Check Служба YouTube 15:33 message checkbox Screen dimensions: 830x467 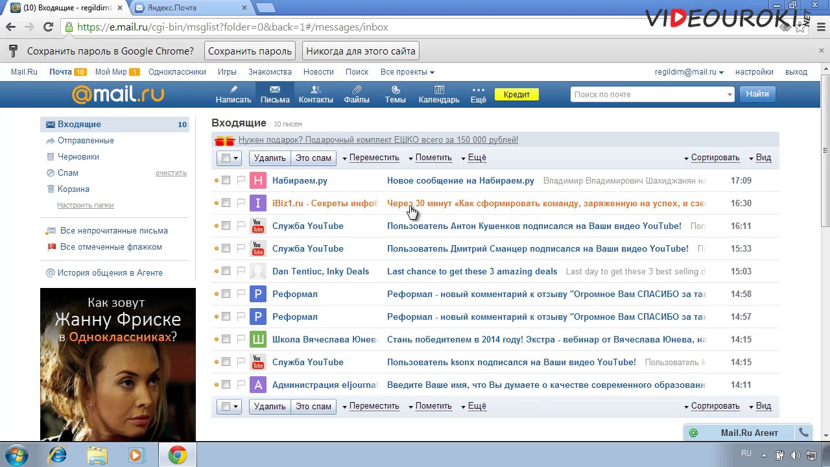click(x=226, y=248)
